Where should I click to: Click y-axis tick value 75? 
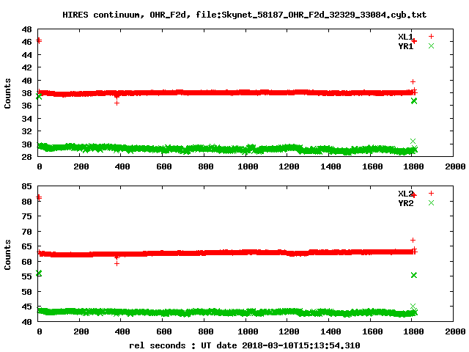26,216
